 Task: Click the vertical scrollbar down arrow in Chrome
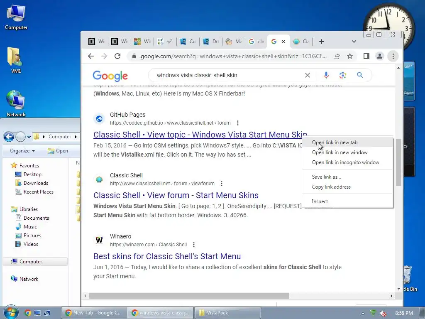click(398, 289)
